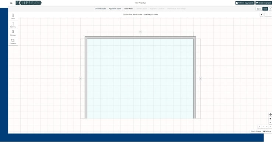Image resolution: width=272 pixels, height=142 pixels.
Task: Pan the canvas up with arrow
Action: click(x=267, y=127)
